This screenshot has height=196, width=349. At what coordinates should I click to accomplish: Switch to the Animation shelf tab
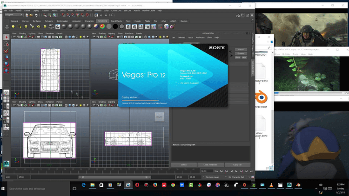[x=77, y=21]
